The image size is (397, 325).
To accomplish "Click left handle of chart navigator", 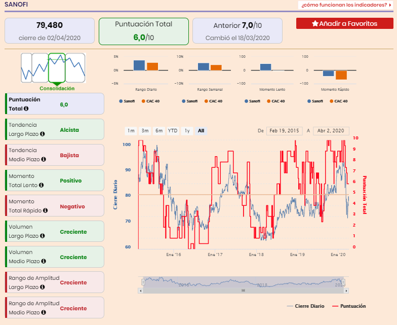I will (143, 282).
